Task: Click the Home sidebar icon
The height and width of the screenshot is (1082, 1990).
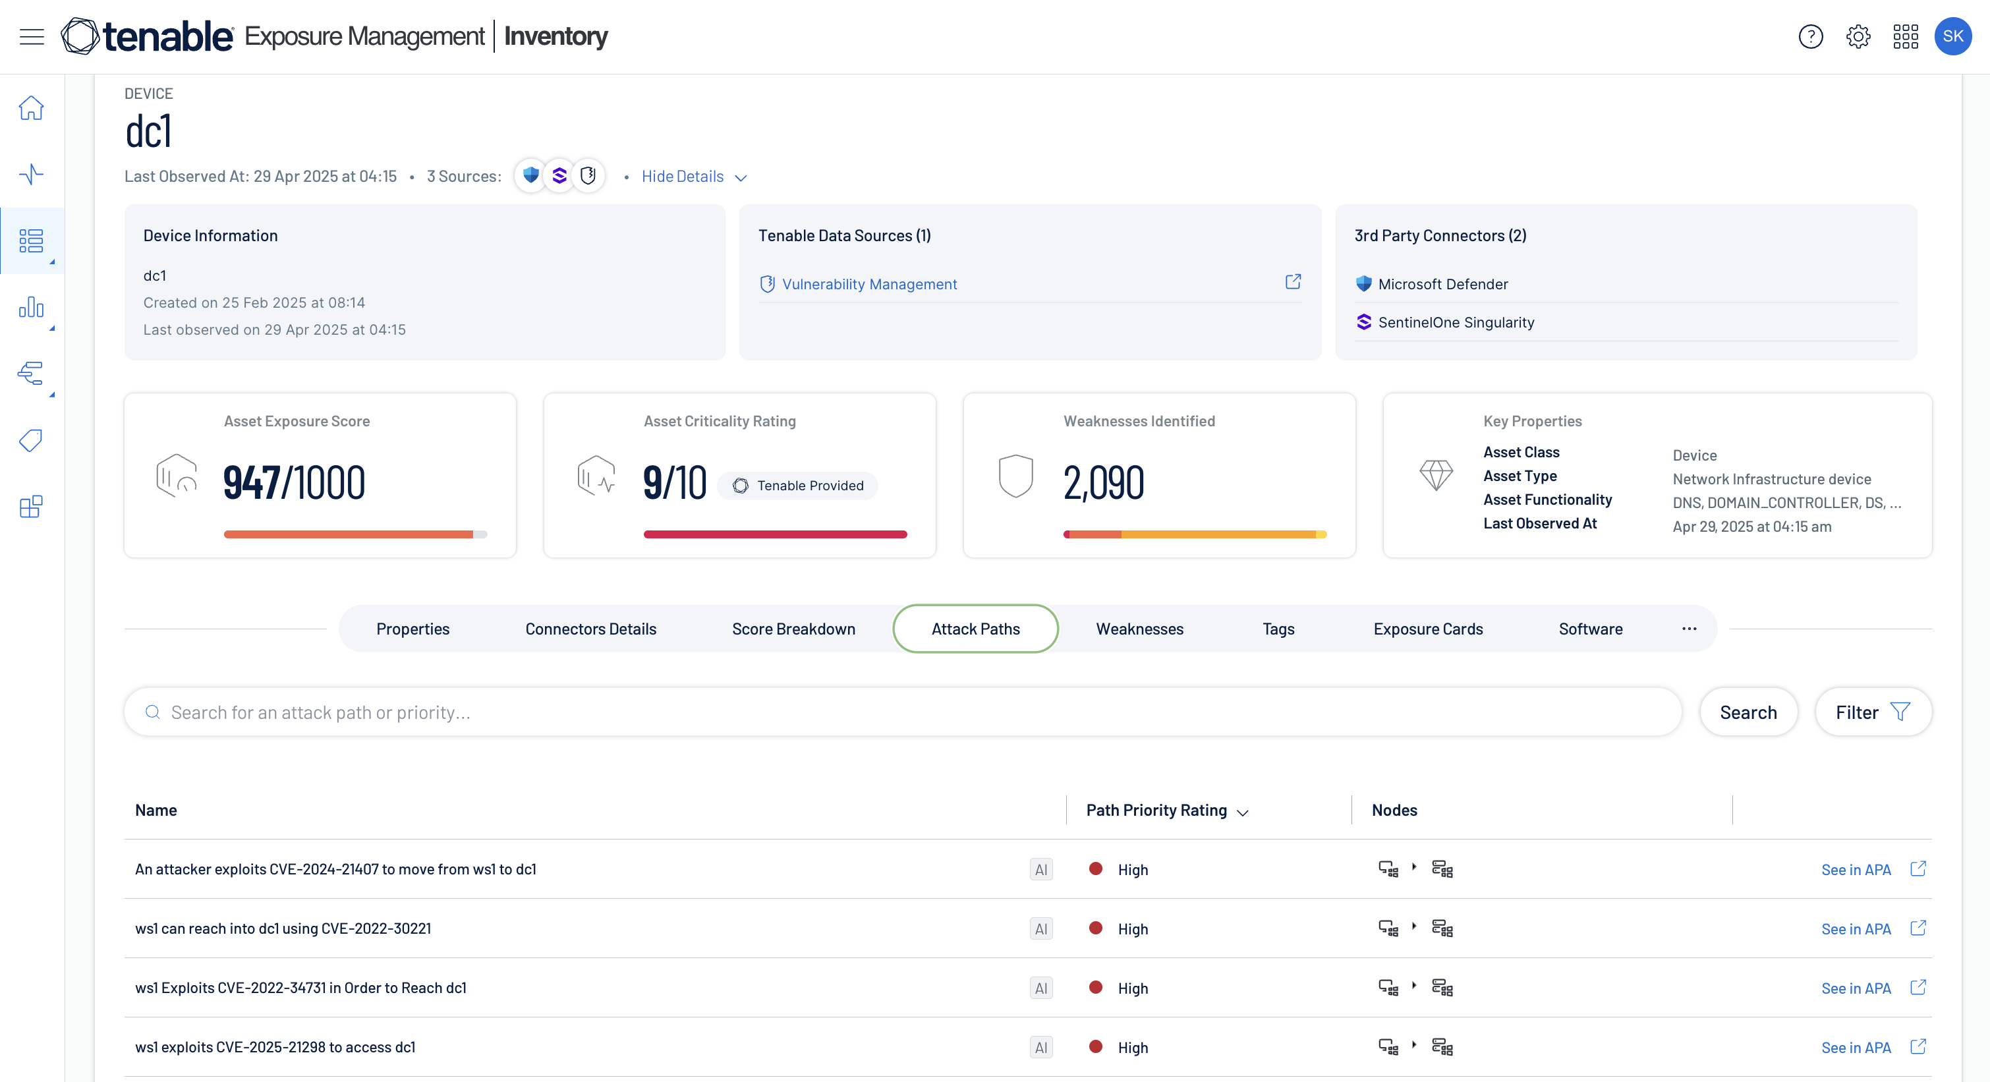Action: (32, 108)
